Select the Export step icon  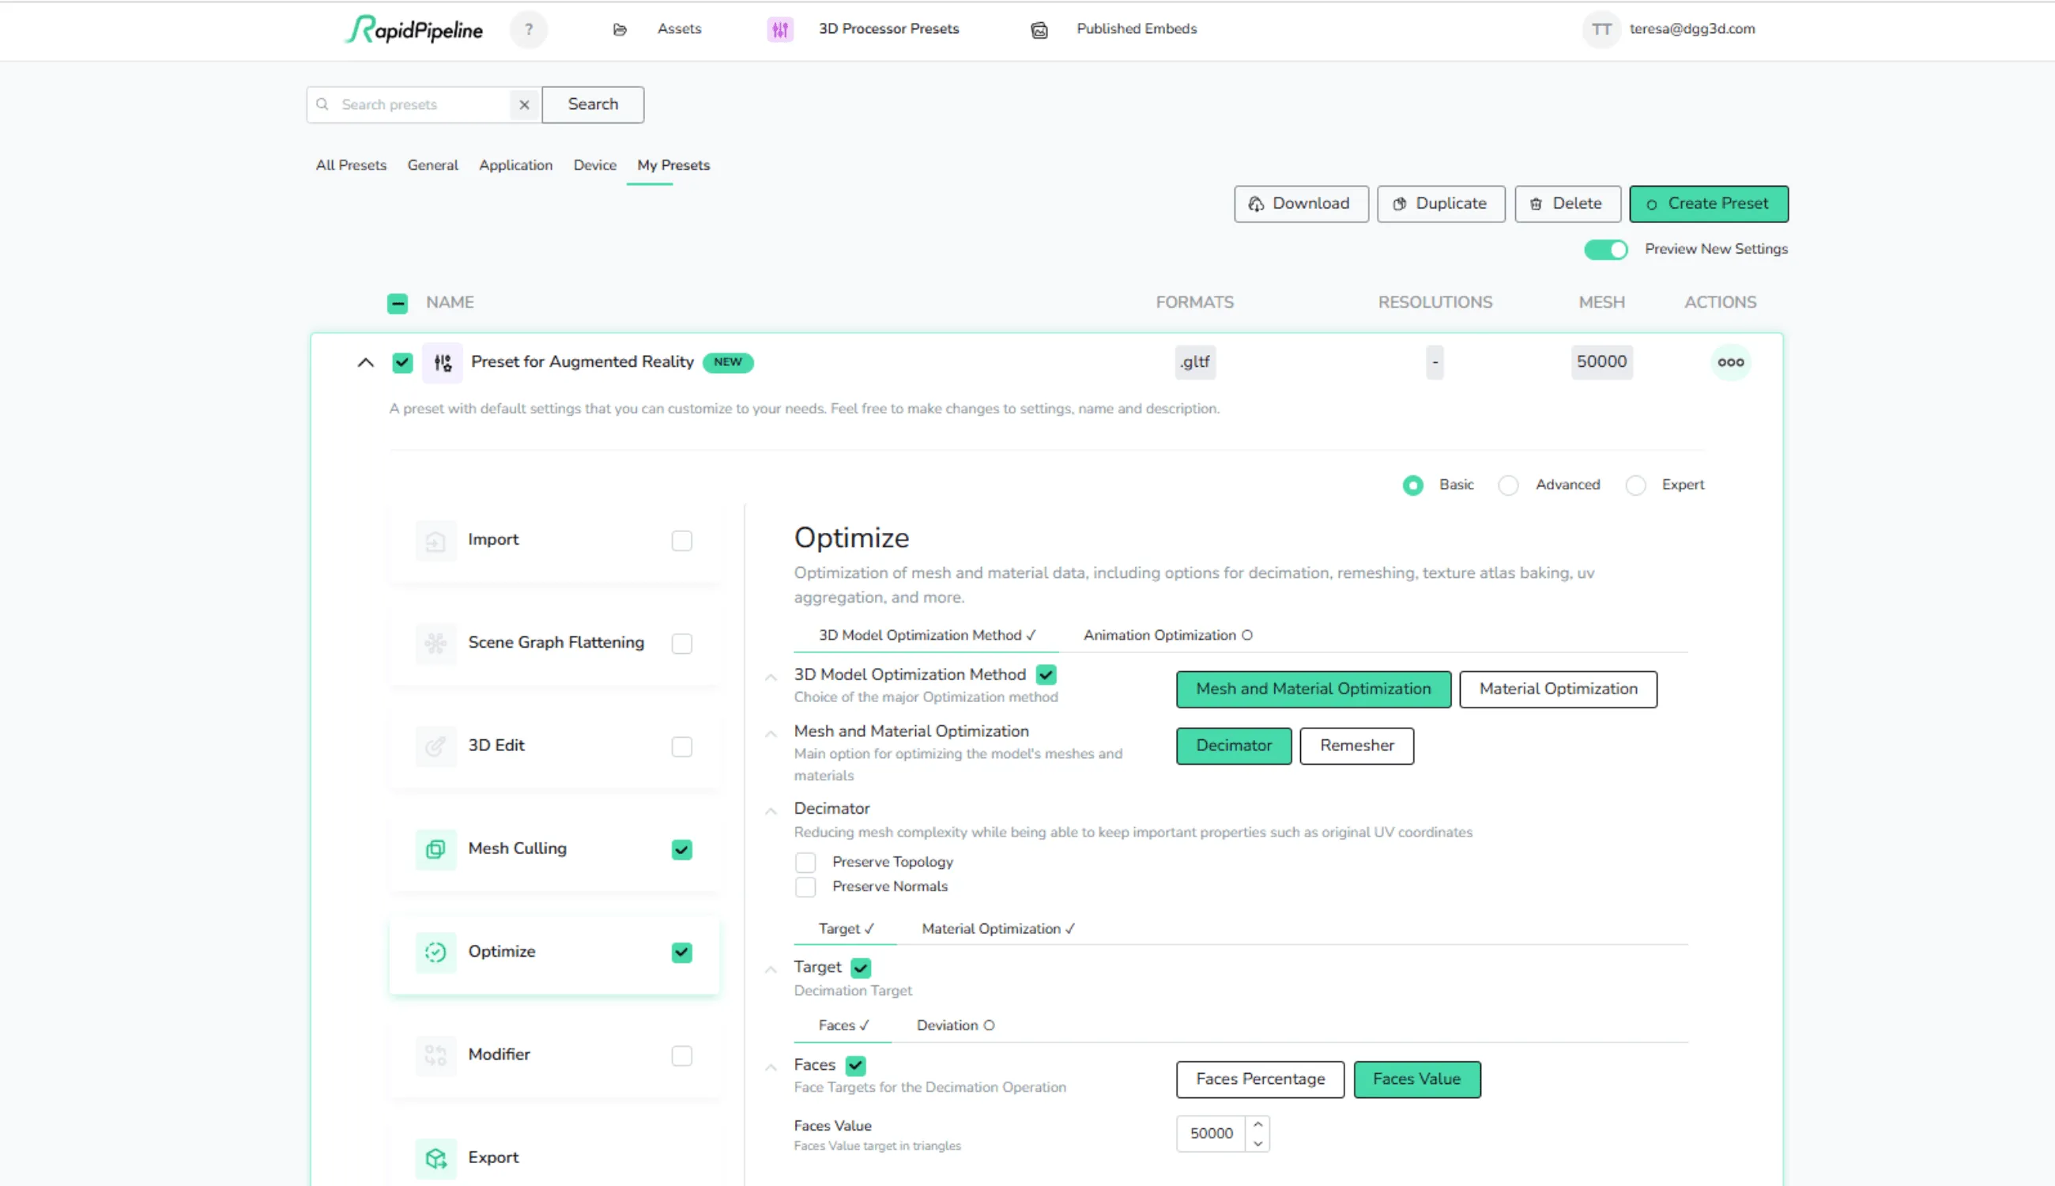(436, 1158)
